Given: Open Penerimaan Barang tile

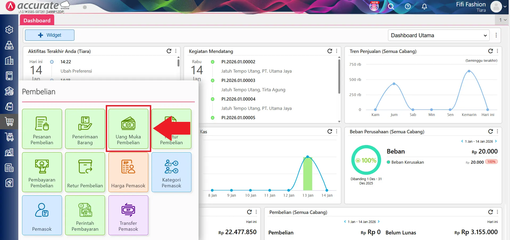Looking at the screenshot, I should tap(85, 129).
